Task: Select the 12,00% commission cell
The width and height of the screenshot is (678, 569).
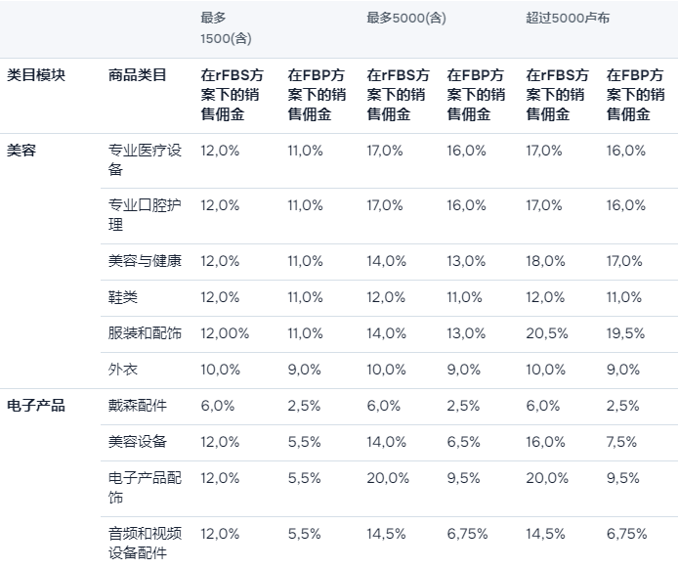Action: [225, 333]
